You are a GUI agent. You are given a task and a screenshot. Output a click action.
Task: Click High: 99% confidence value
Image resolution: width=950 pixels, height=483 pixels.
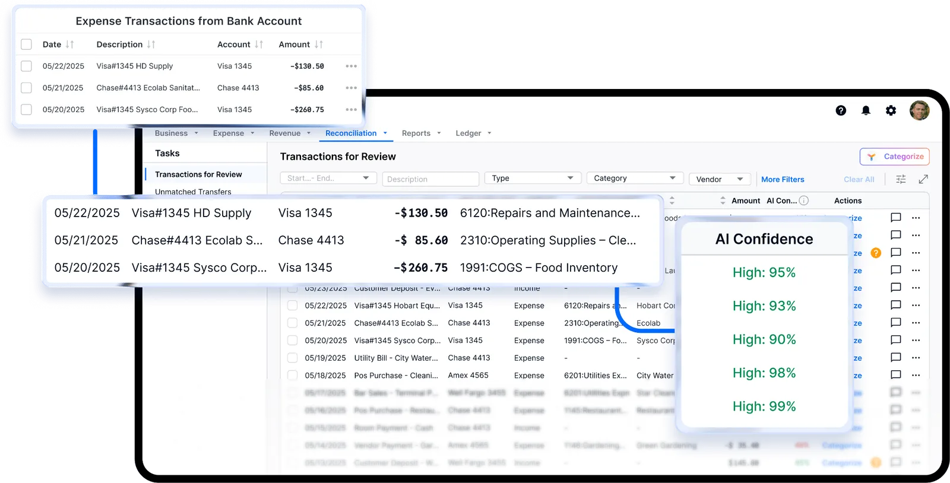(764, 406)
